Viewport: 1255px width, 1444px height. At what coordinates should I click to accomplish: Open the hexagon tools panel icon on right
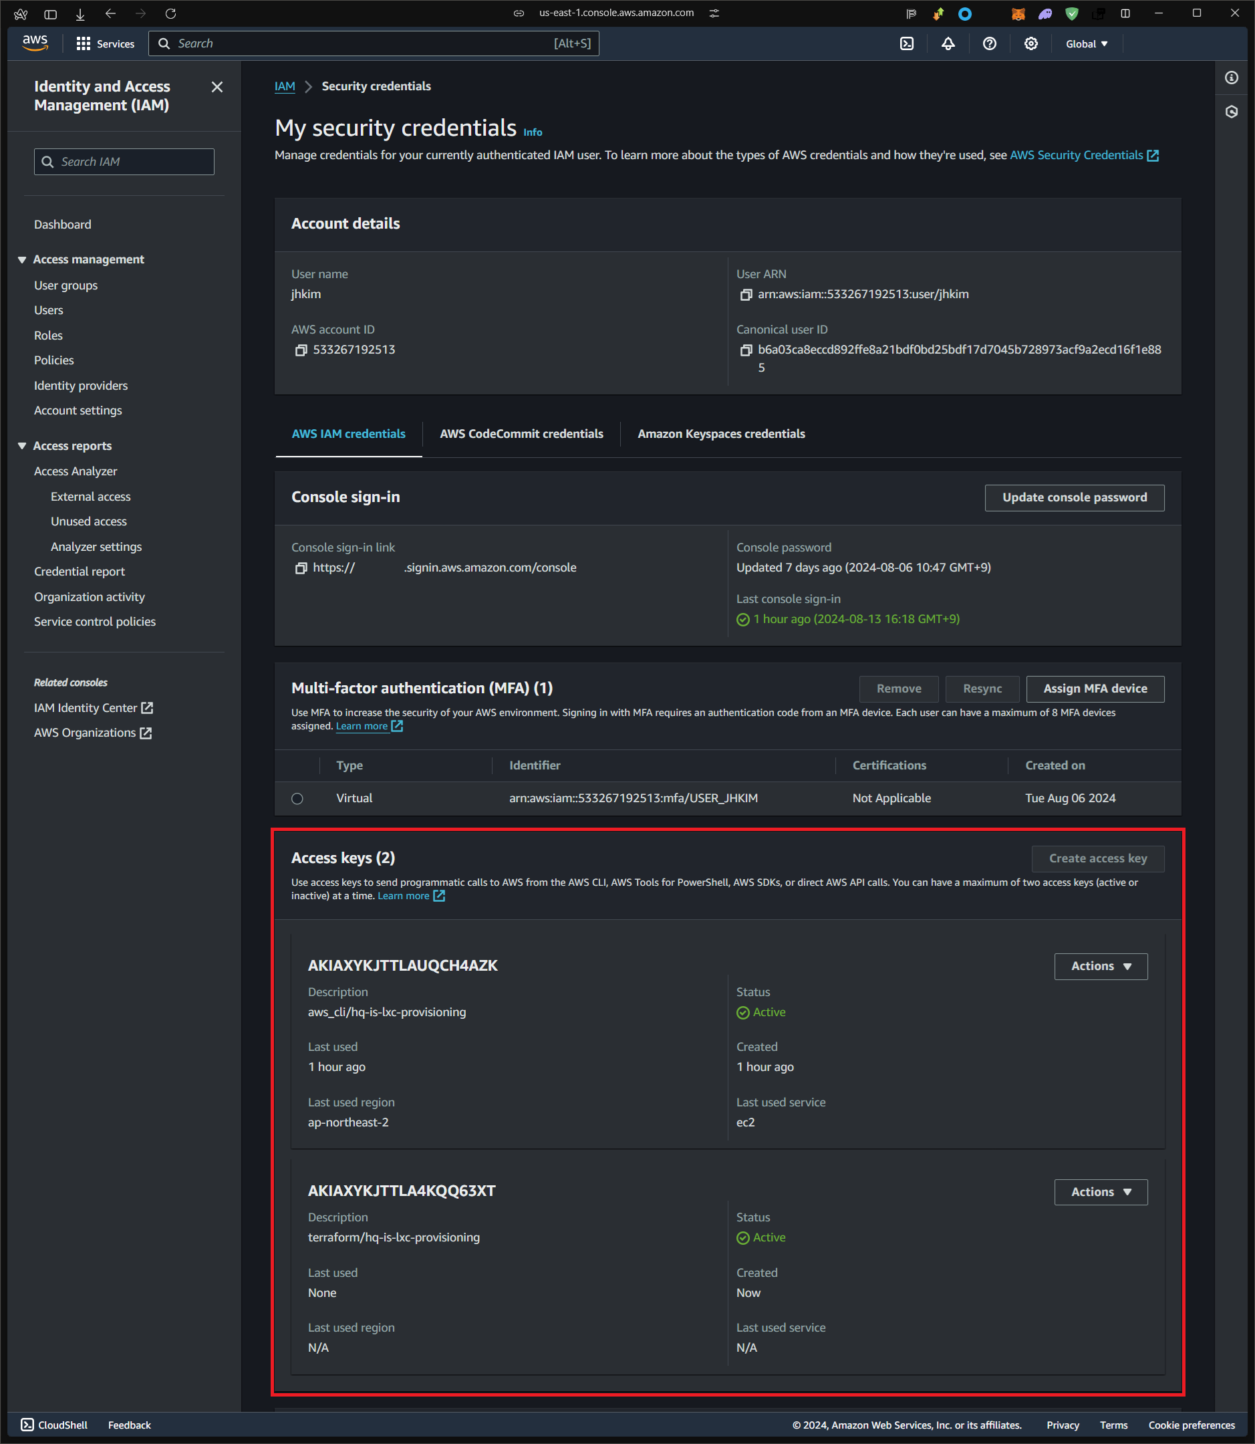[x=1231, y=112]
